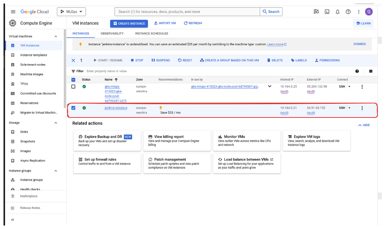Switch to the Observability tab
385x229 pixels.
click(x=112, y=33)
